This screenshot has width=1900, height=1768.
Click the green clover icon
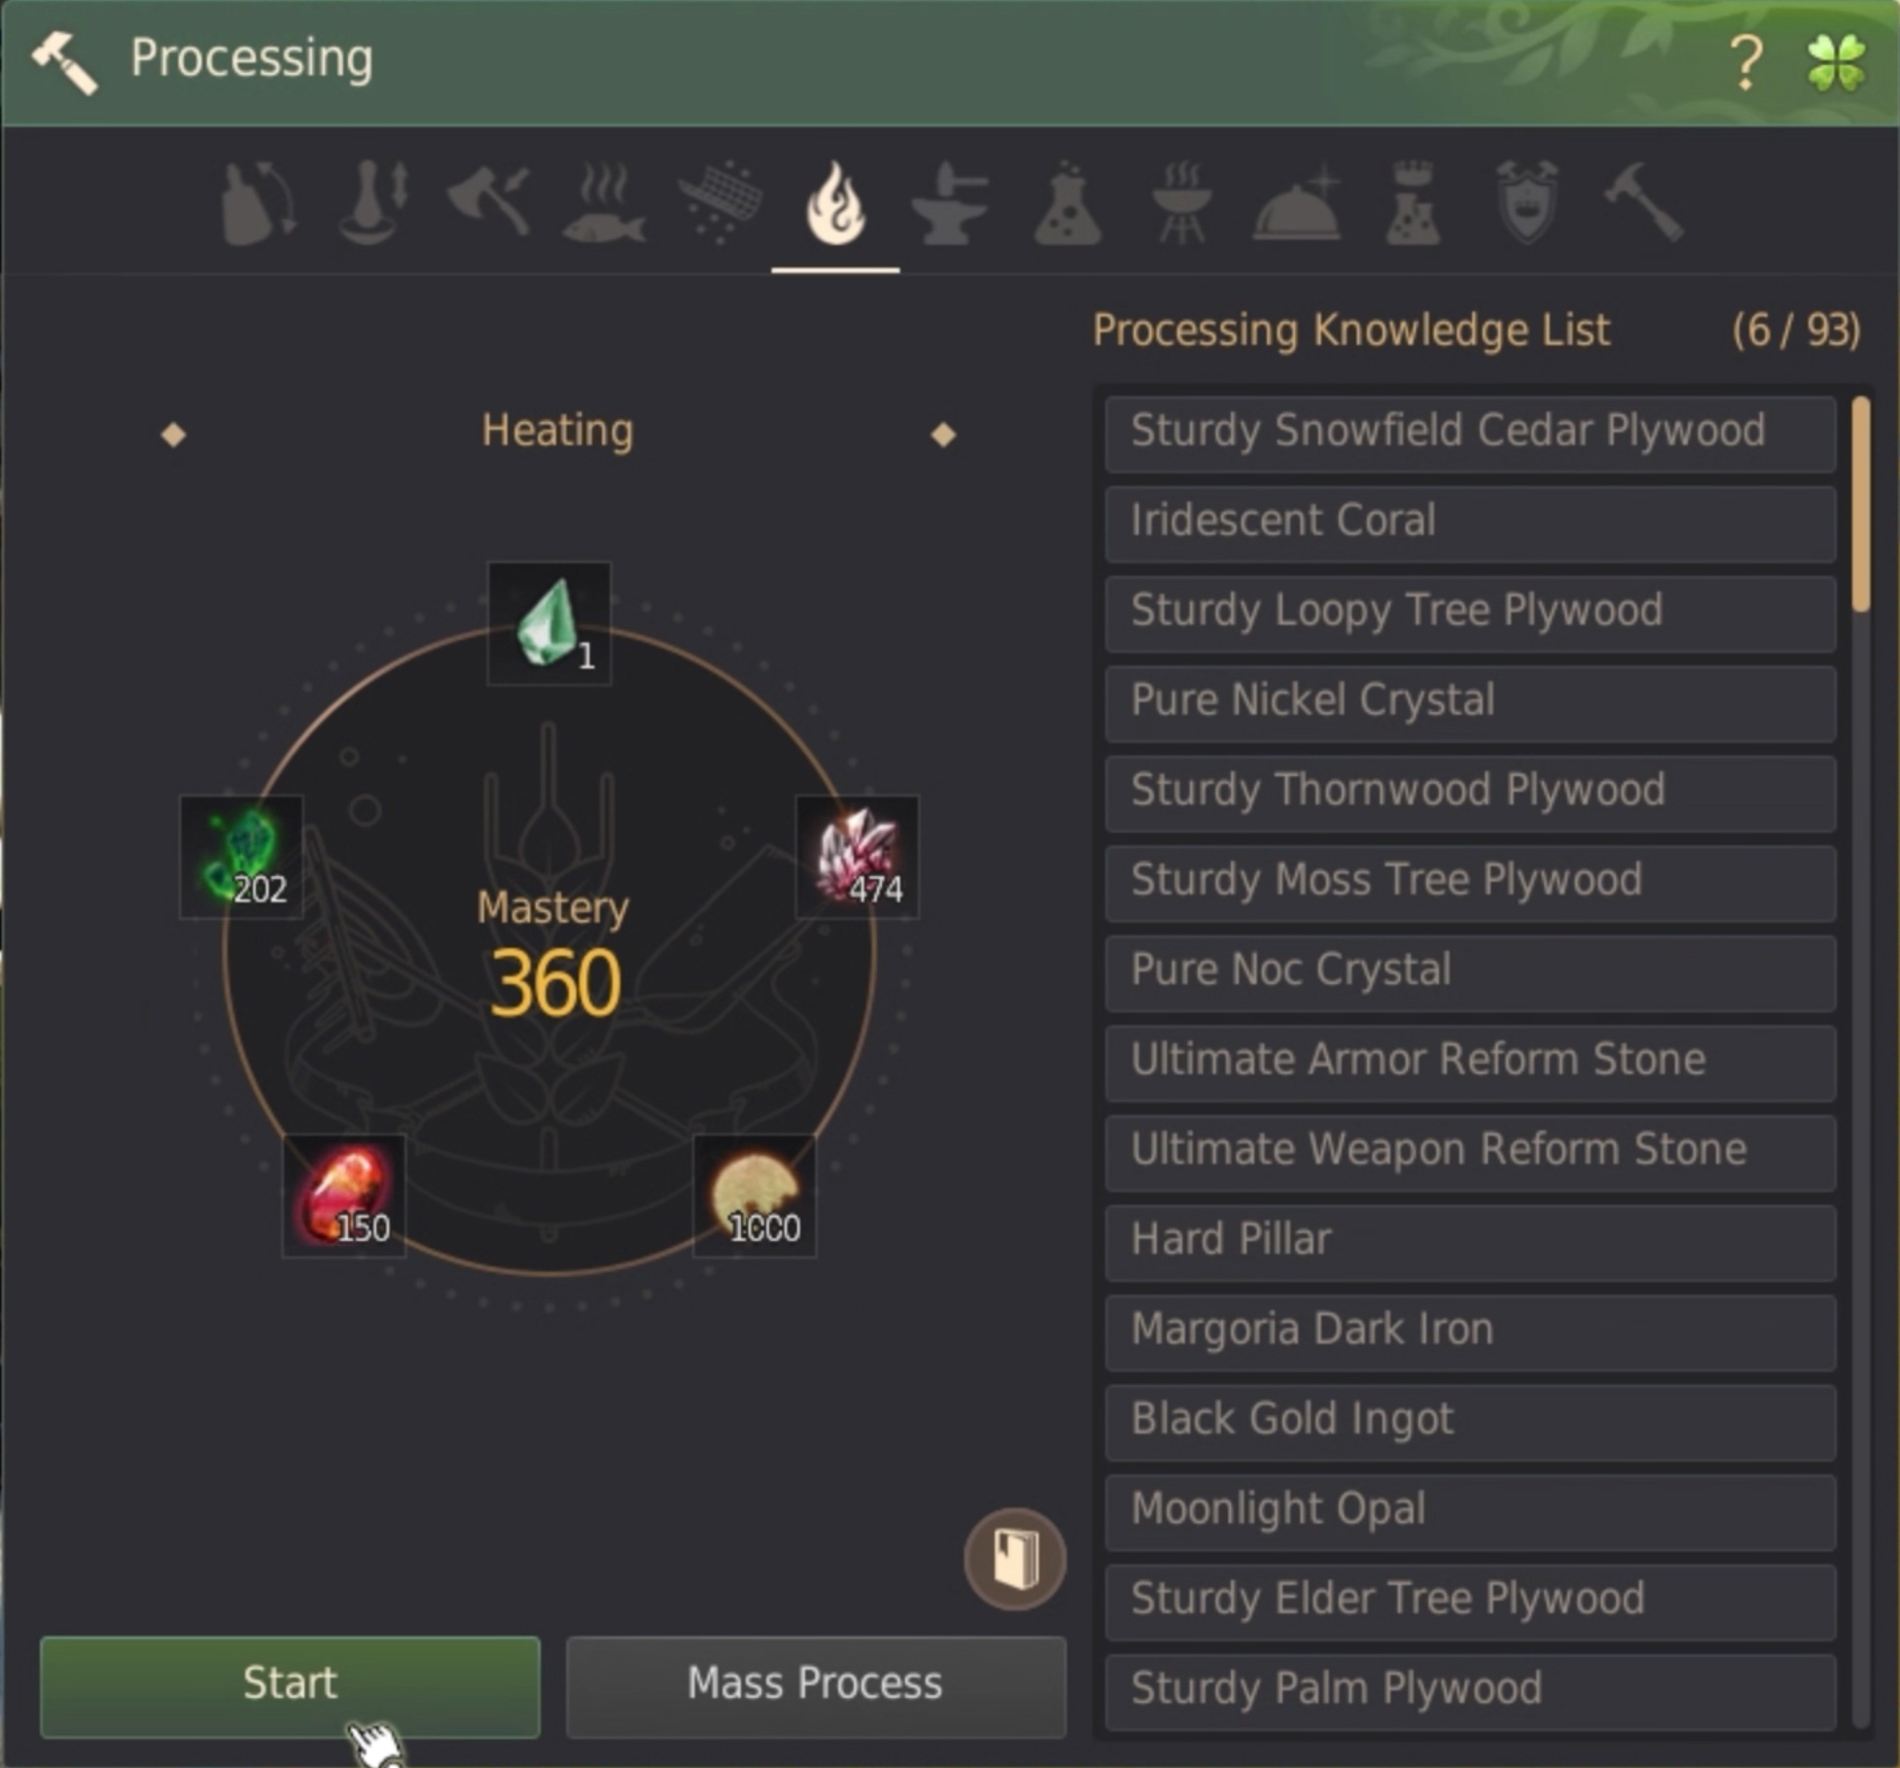point(1836,63)
